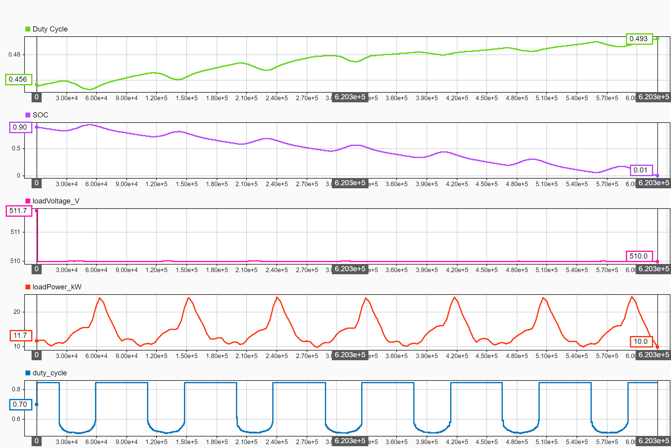Click the 511 y-axis tick on loadVoltage_V plot

(x=15, y=232)
